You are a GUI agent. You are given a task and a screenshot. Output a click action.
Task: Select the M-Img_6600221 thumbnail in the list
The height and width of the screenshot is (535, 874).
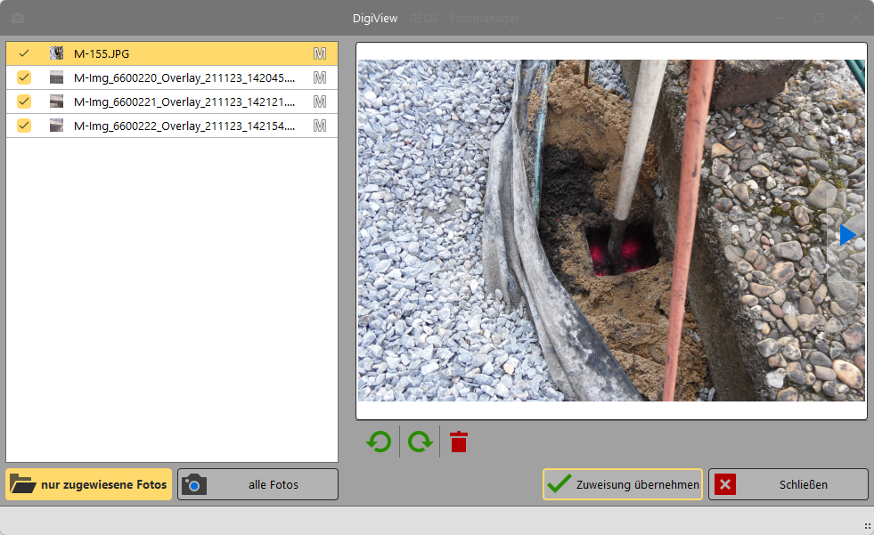57,101
